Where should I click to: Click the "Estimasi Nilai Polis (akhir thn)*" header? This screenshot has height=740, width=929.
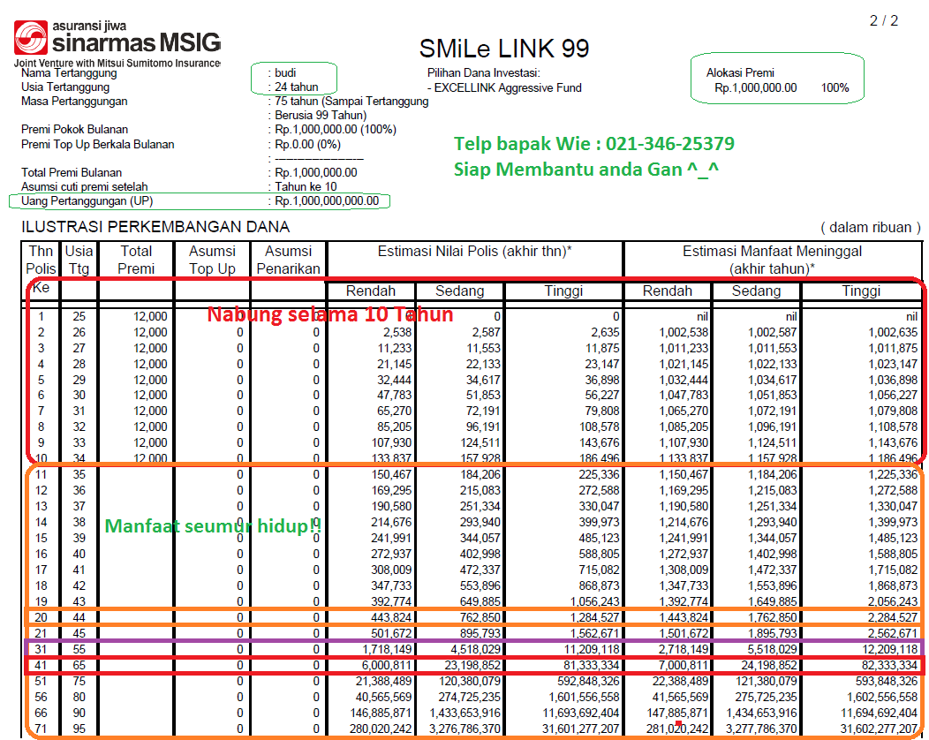tap(474, 251)
